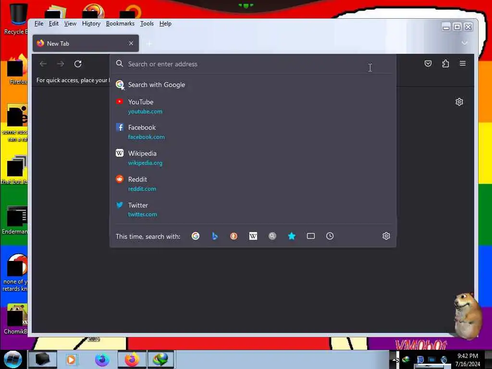Expand the list all tabs chevron
This screenshot has width=492, height=369.
[x=465, y=43]
